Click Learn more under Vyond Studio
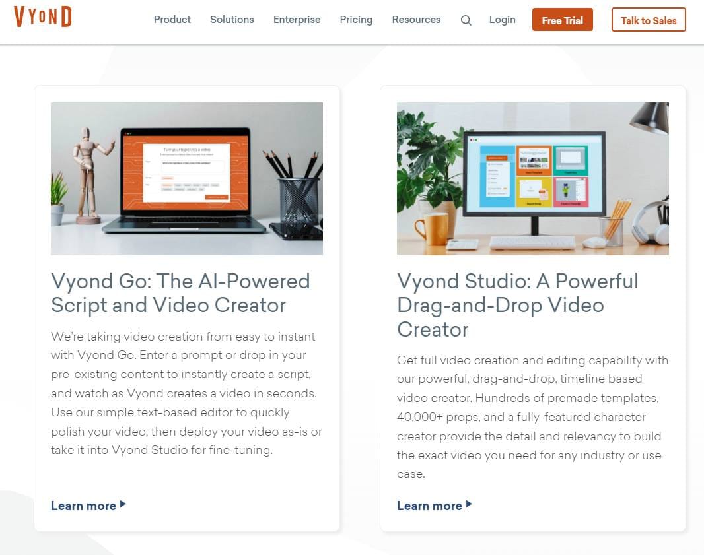This screenshot has height=555, width=704. coord(429,506)
